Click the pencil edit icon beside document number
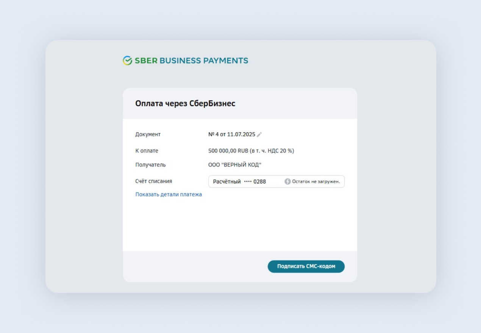Image resolution: width=481 pixels, height=333 pixels. (x=259, y=134)
